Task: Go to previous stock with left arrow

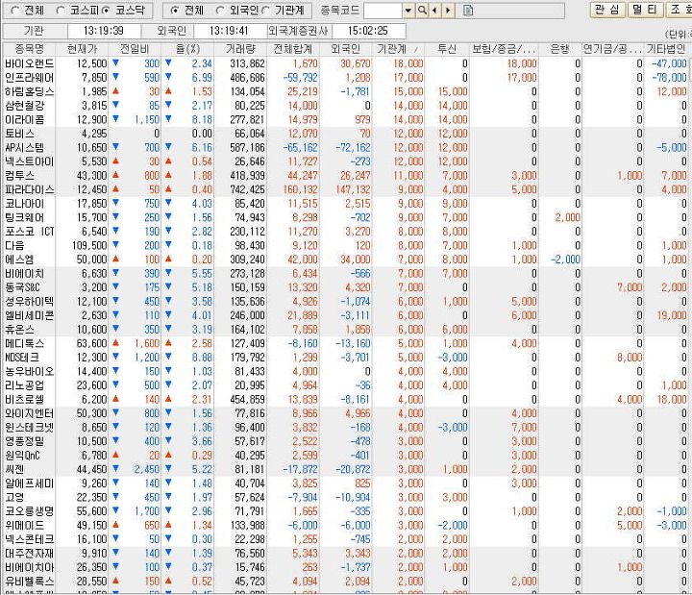Action: [435, 11]
